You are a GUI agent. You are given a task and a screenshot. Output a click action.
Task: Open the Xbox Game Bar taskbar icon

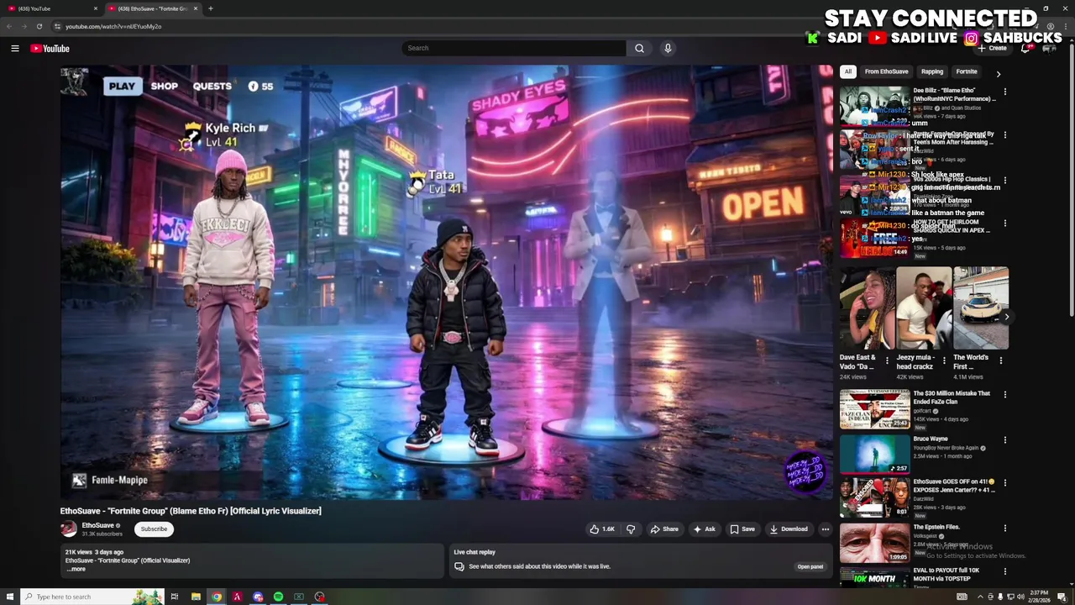point(299,597)
